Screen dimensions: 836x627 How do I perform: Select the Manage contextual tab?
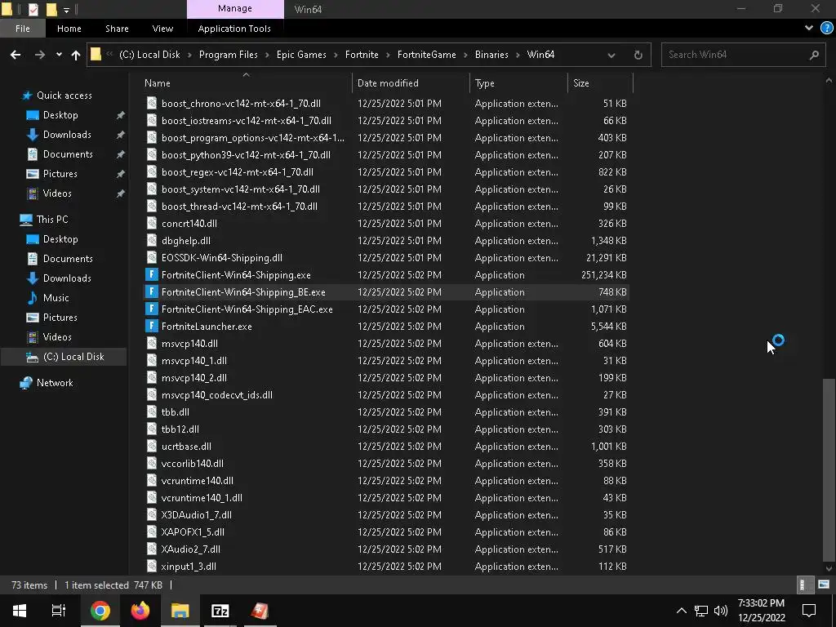click(235, 9)
